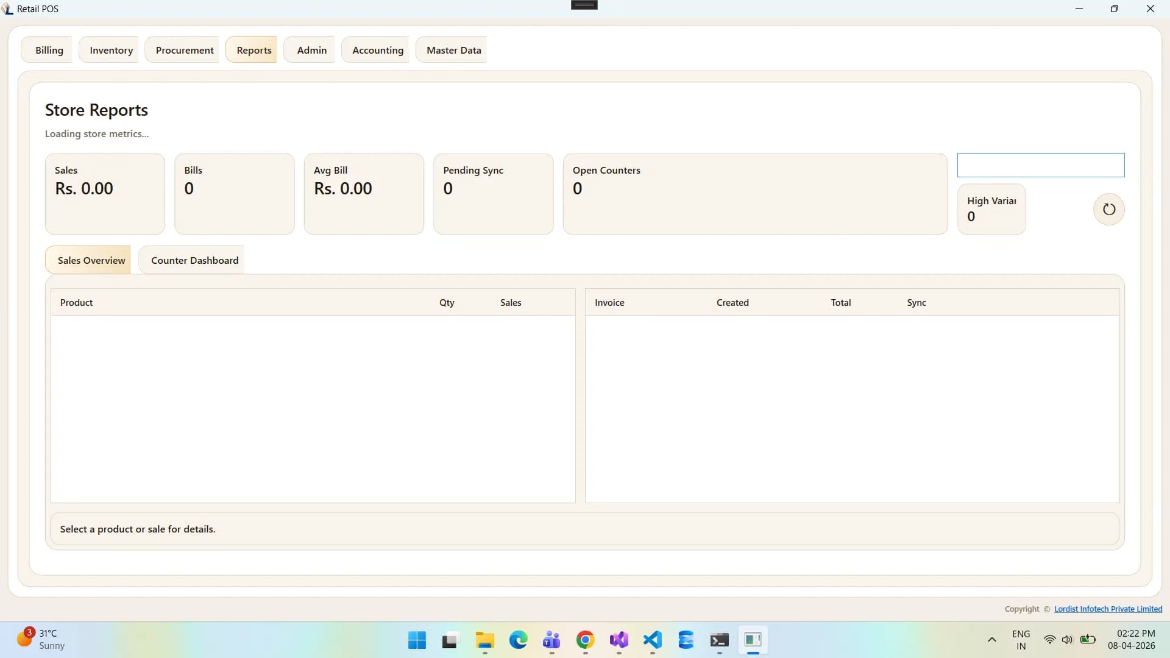Open the blue database app on taskbar
Viewport: 1170px width, 658px height.
click(x=686, y=640)
